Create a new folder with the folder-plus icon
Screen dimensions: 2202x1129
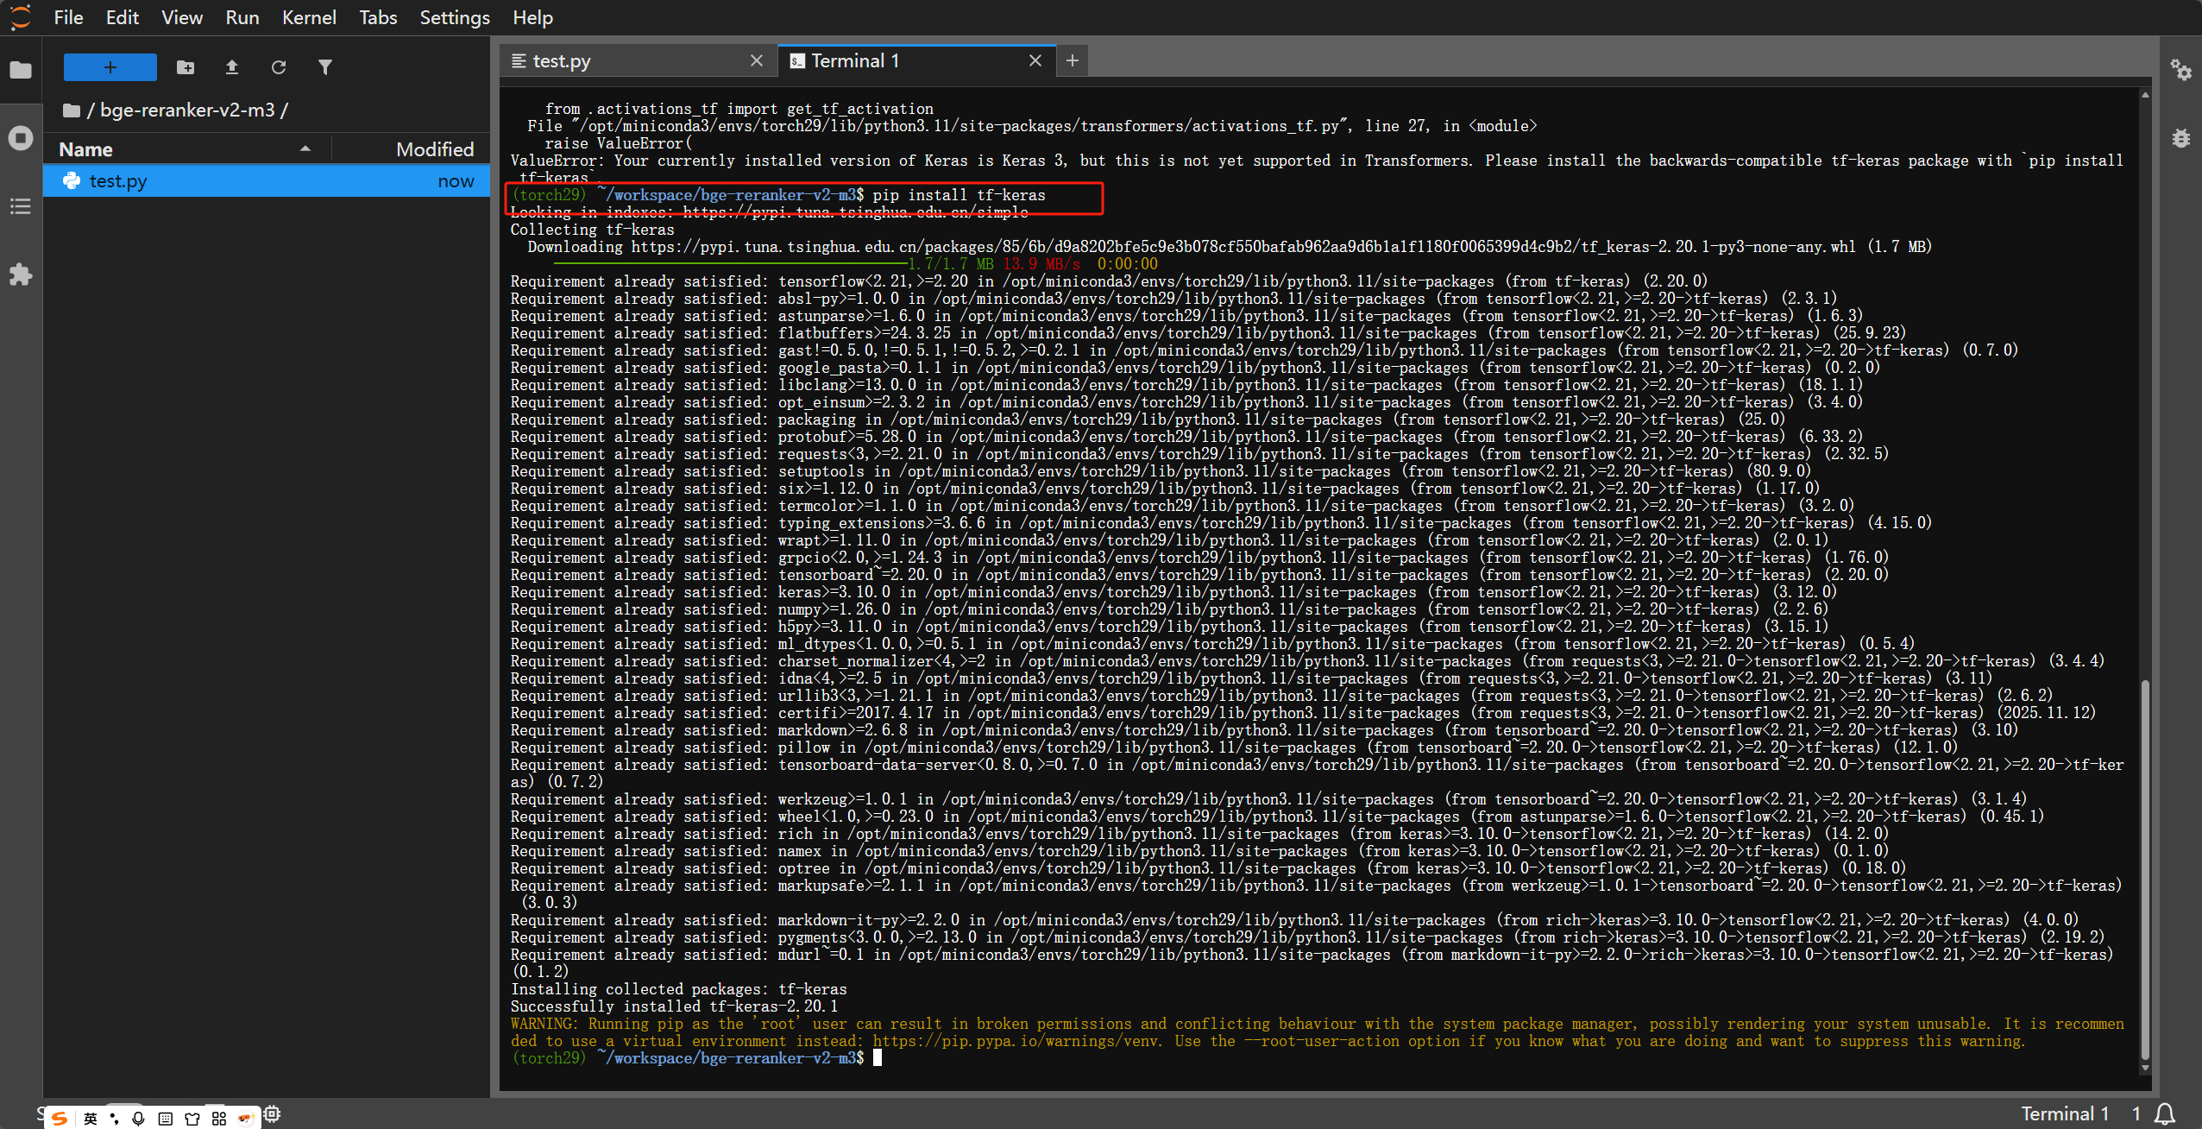[x=186, y=67]
